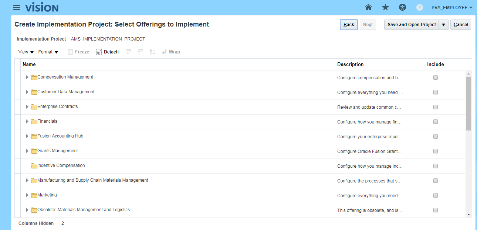This screenshot has width=477, height=230.
Task: Click the Freeze column icon
Action: (x=70, y=52)
